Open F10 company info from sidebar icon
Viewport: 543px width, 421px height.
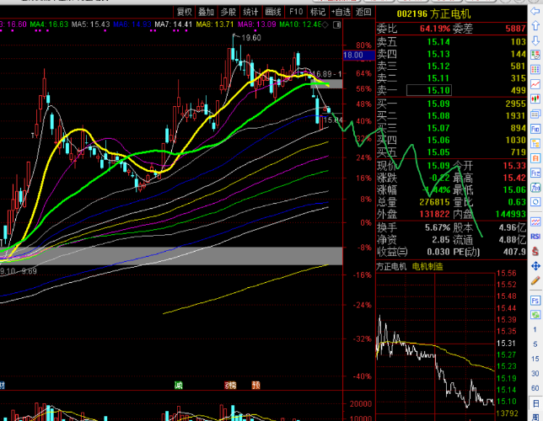tap(535, 129)
